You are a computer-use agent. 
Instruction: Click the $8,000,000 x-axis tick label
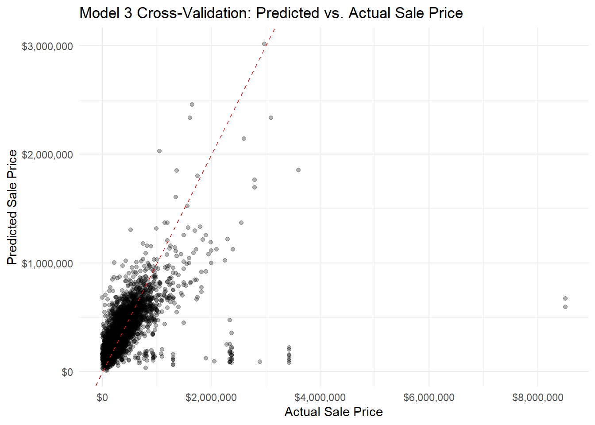click(538, 398)
